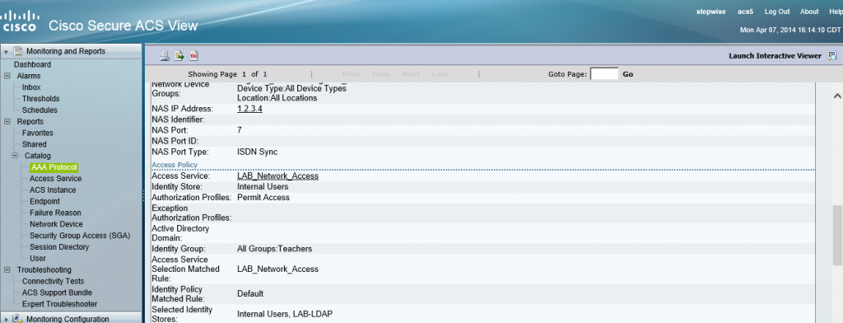843x323 pixels.
Task: Open the About link
Action: 809,12
